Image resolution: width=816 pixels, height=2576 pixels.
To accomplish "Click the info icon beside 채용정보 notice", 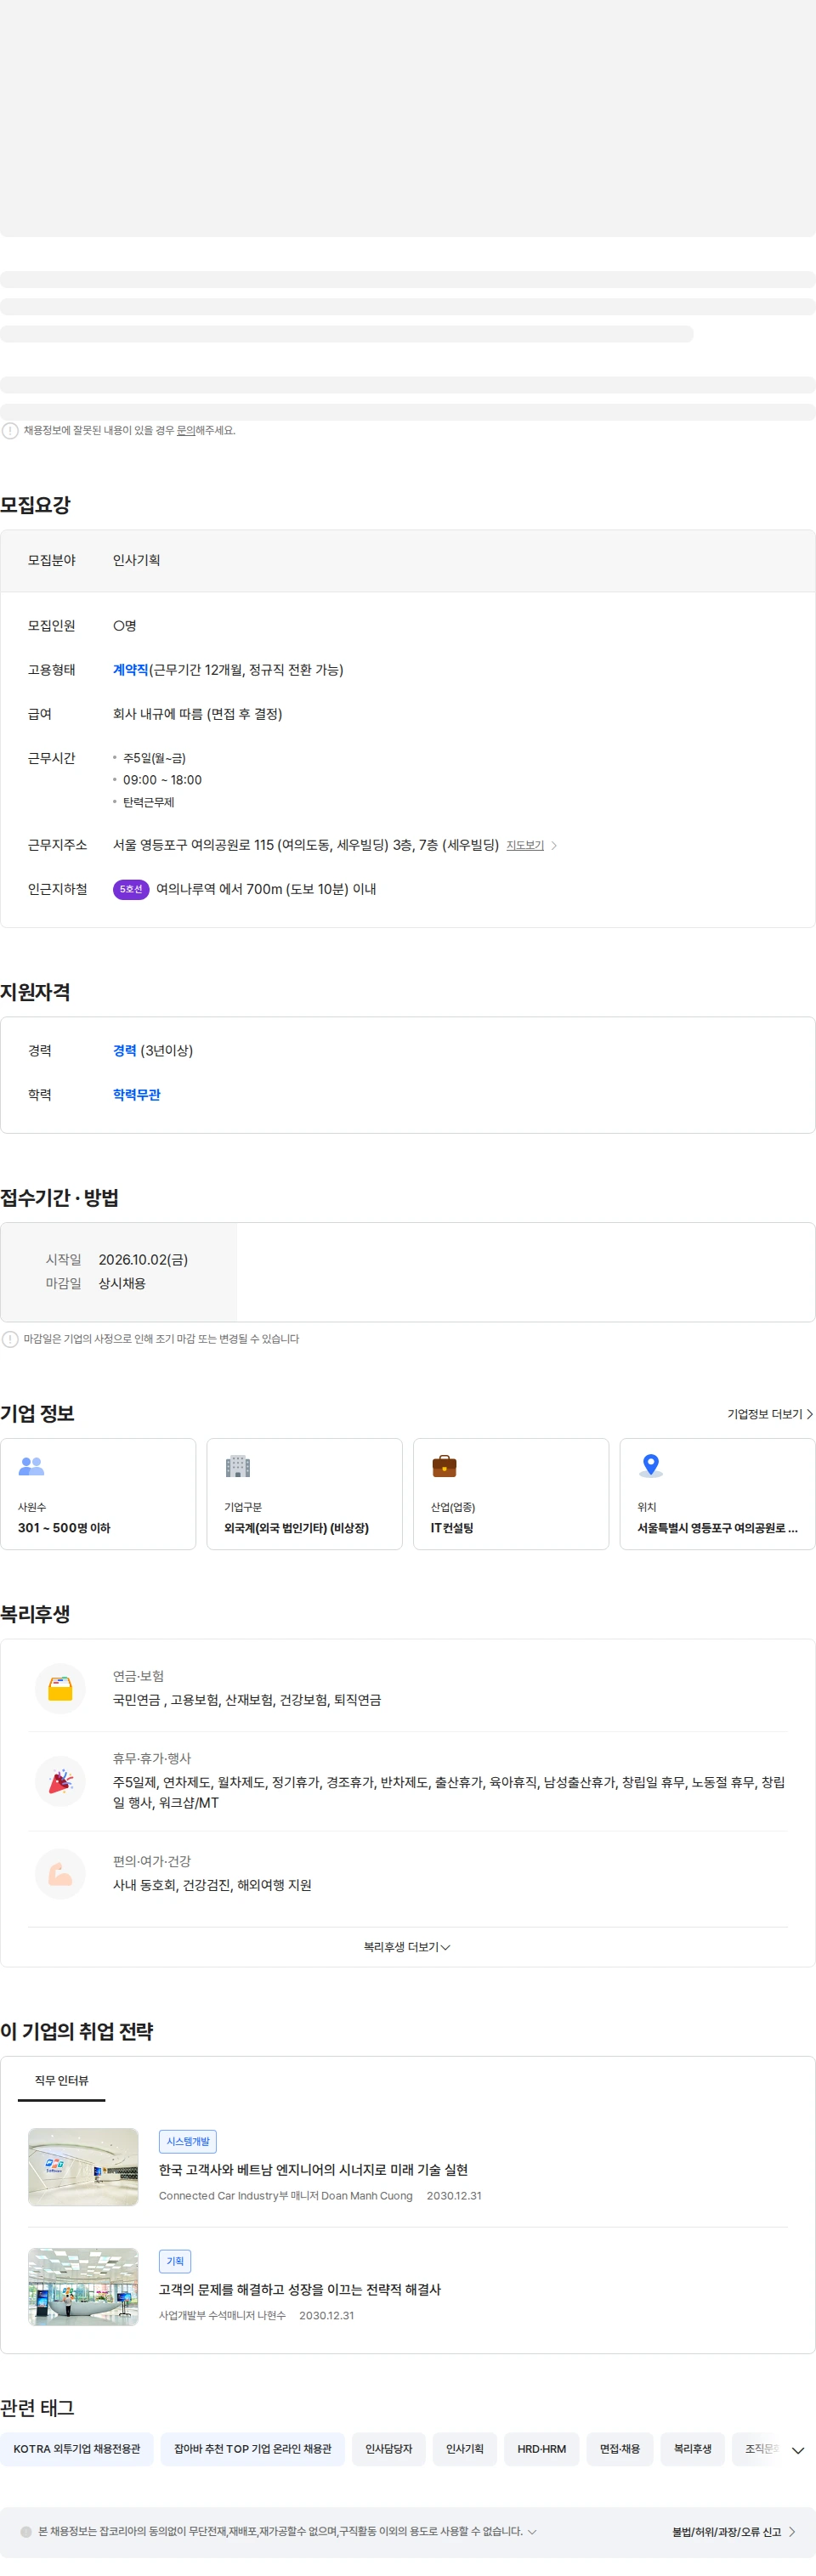I will point(10,430).
